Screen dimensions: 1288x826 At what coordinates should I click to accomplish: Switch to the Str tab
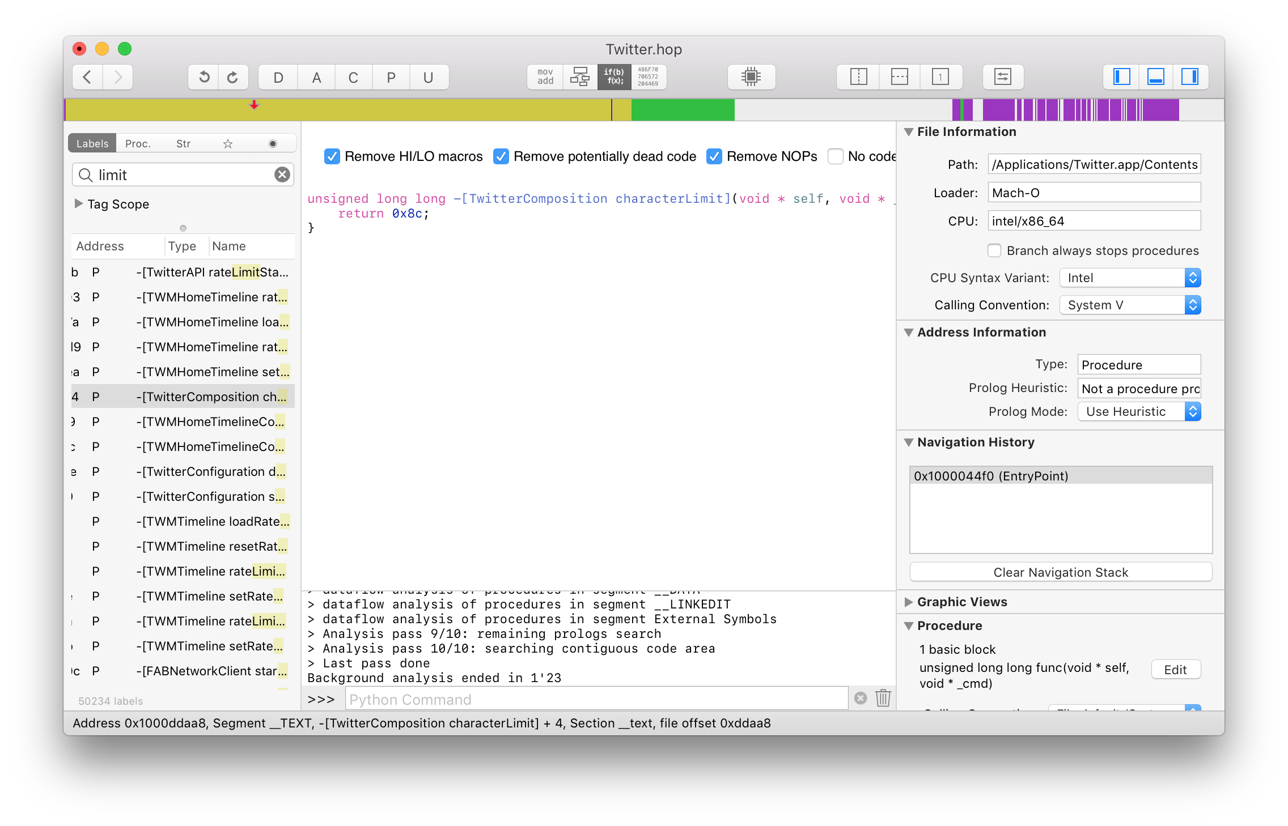183,143
